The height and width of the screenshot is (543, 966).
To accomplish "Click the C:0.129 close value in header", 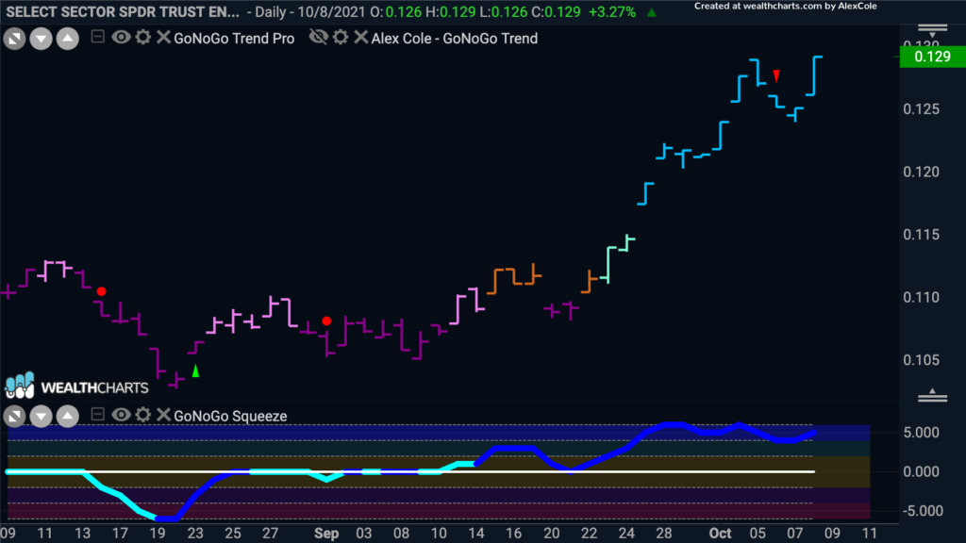I will point(557,11).
